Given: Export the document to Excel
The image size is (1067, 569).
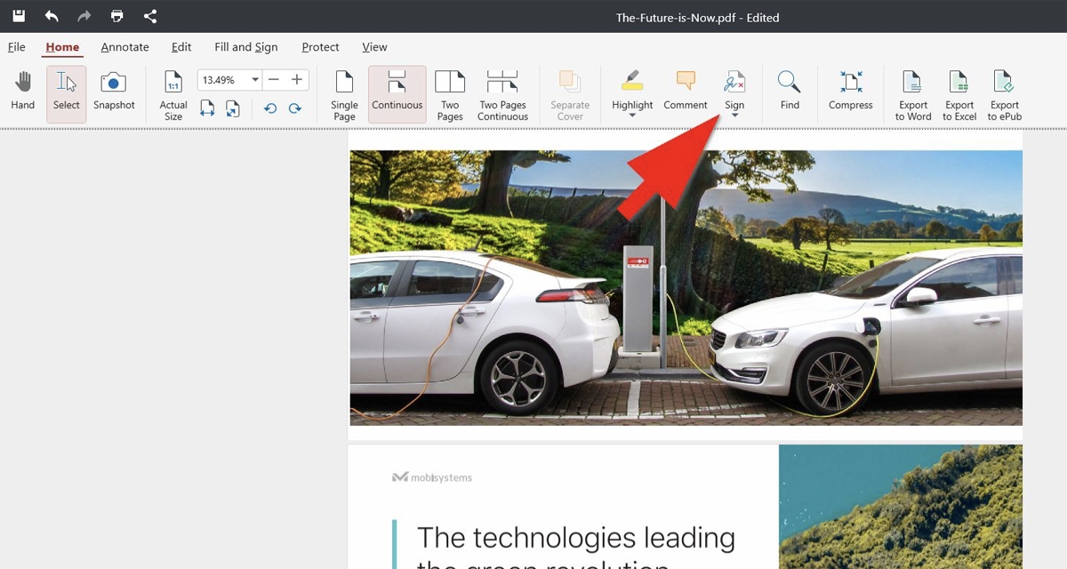Looking at the screenshot, I should click(959, 94).
